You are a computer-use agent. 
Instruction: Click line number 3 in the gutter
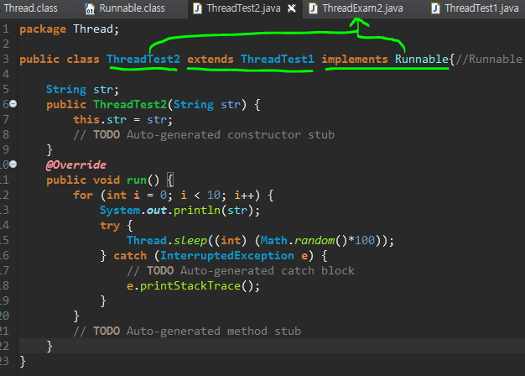pos(6,60)
